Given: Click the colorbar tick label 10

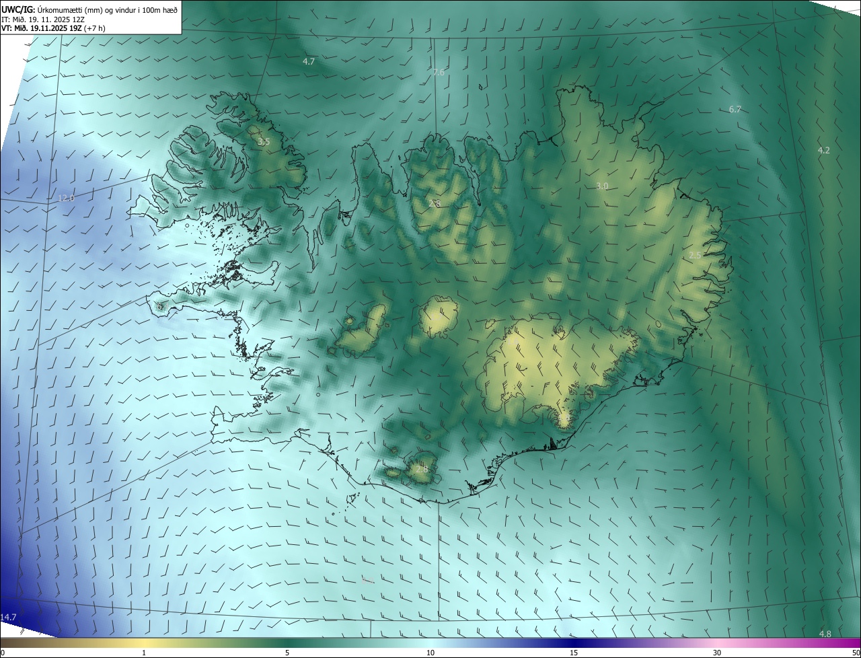Looking at the screenshot, I should pos(430,653).
